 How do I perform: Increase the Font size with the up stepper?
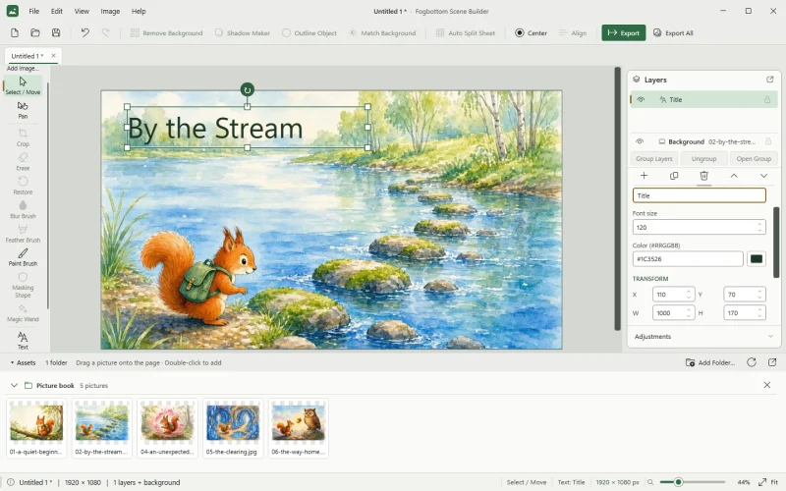pos(759,224)
